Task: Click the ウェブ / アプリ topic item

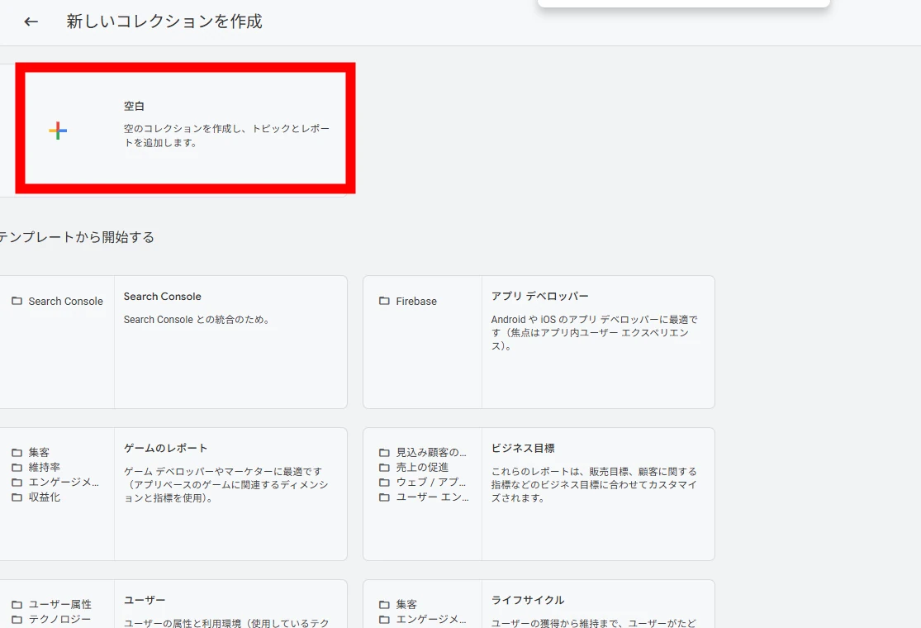Action: pos(431,483)
